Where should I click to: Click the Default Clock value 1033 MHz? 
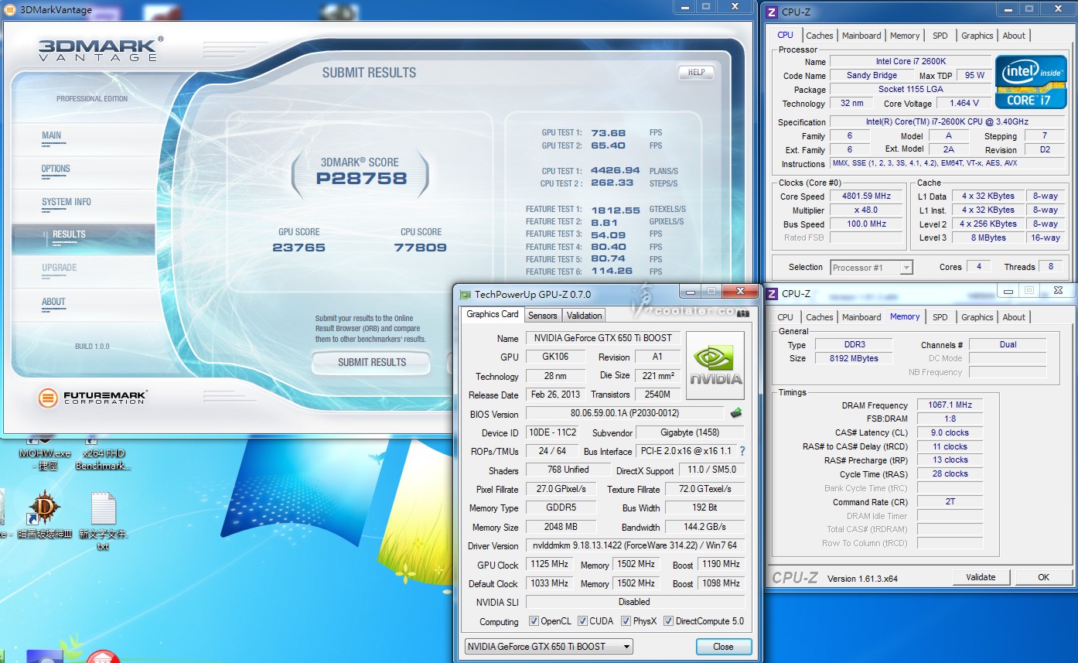coord(549,583)
